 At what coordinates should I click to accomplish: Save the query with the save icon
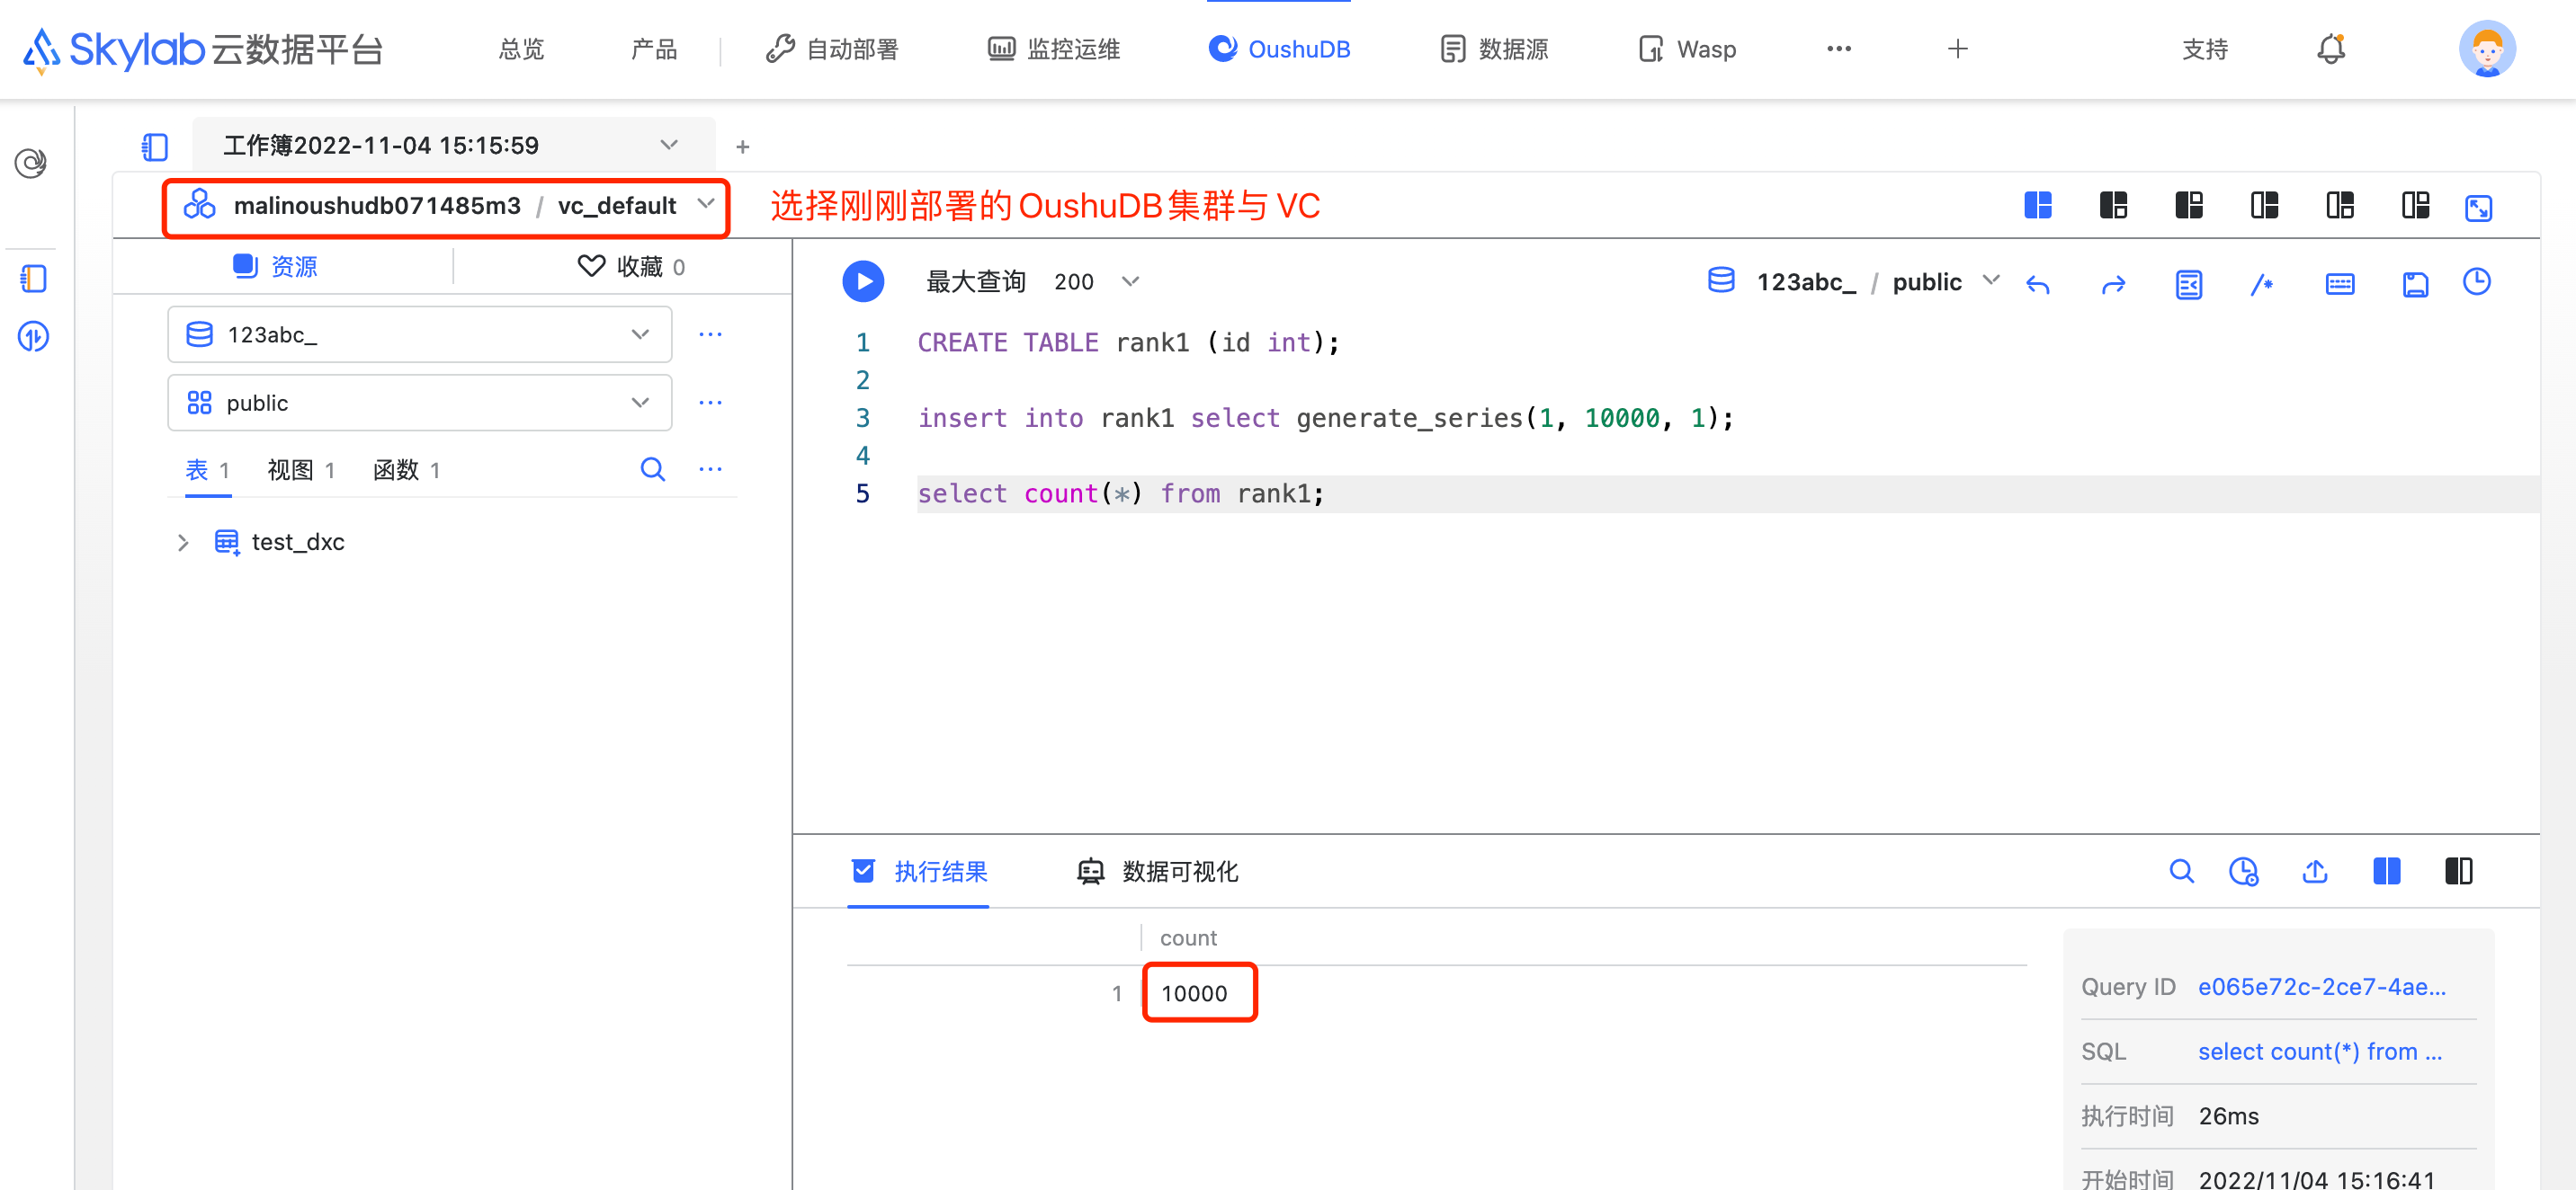2415,285
